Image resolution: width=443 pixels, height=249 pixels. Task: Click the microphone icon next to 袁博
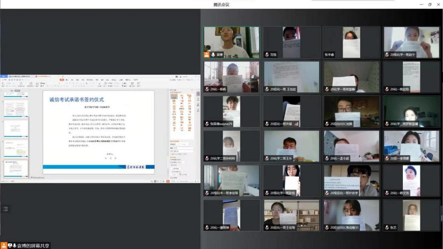(213, 55)
